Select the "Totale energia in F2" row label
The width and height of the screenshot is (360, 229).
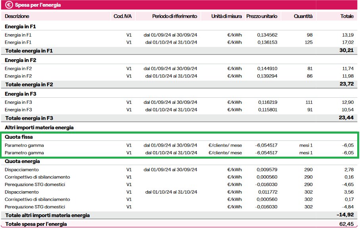pos(29,84)
